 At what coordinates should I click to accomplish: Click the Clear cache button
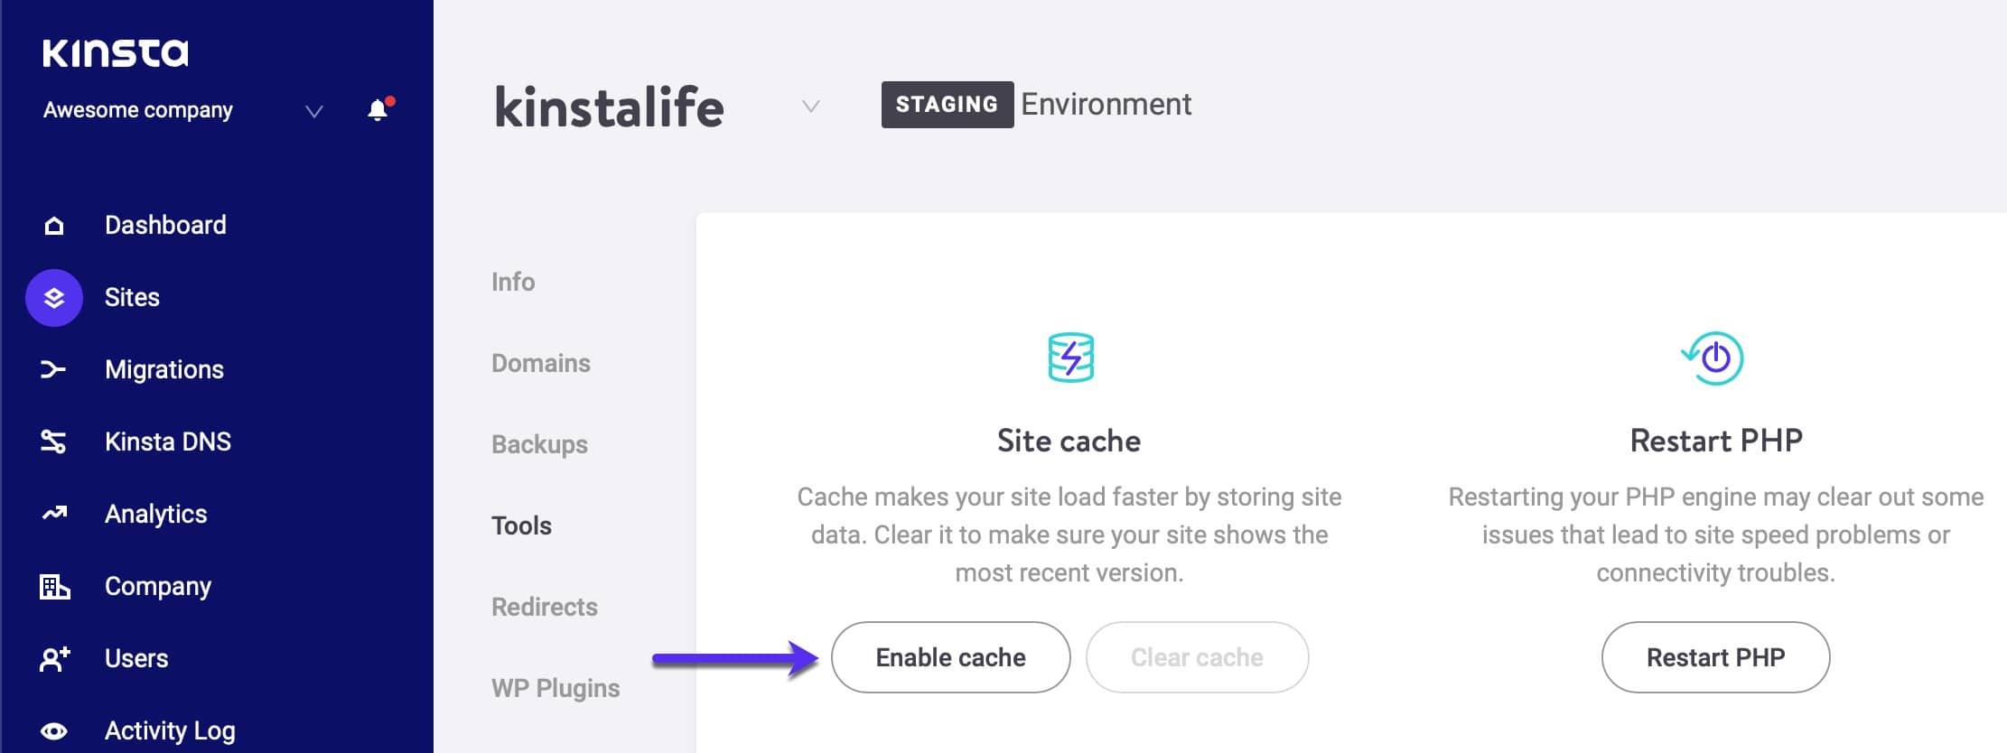1196,657
